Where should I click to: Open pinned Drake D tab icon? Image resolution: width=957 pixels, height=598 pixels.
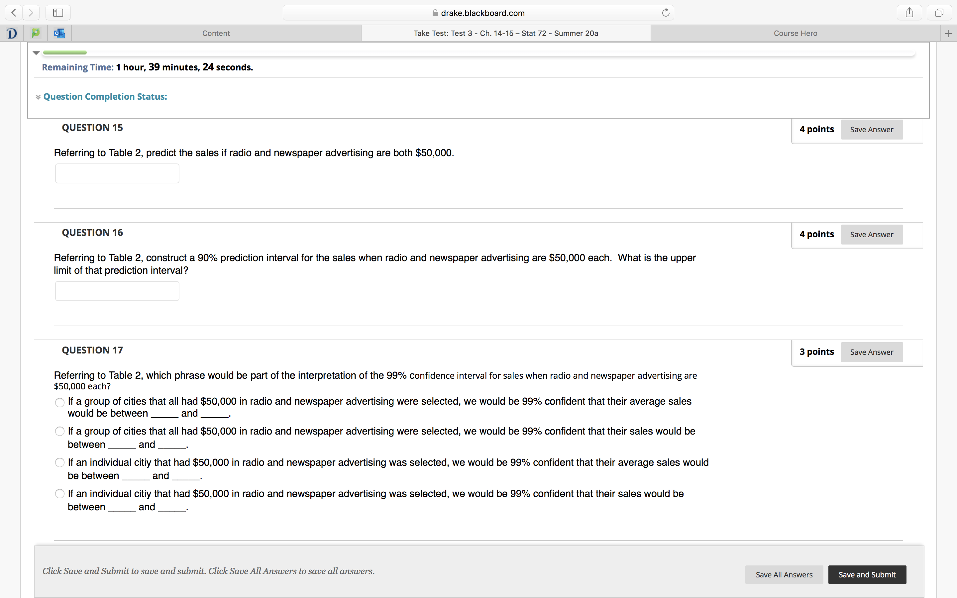click(x=12, y=33)
